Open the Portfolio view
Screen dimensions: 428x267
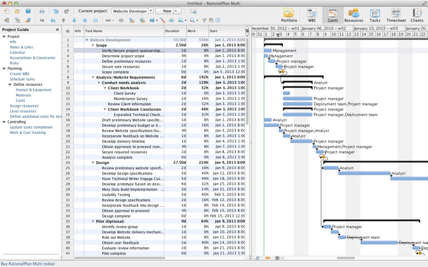point(289,14)
